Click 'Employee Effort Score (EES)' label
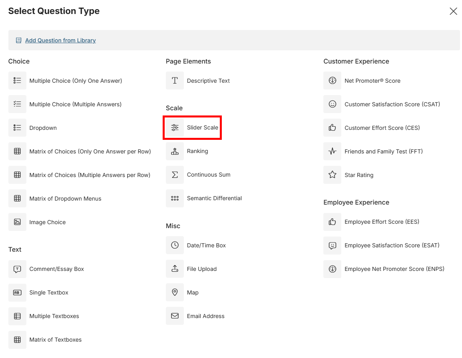This screenshot has height=358, width=462. click(382, 222)
